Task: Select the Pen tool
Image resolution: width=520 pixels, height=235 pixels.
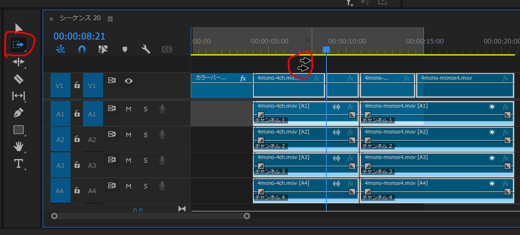Action: click(18, 113)
